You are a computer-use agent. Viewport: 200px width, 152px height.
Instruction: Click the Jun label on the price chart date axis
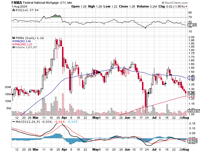click(x=127, y=118)
